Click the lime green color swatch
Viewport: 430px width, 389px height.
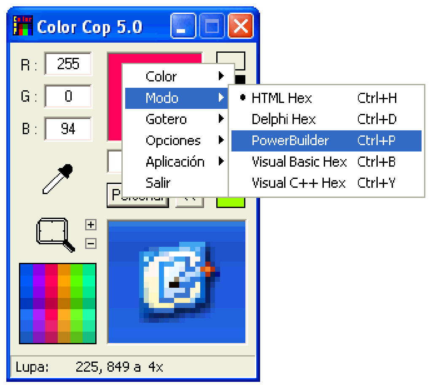[230, 203]
